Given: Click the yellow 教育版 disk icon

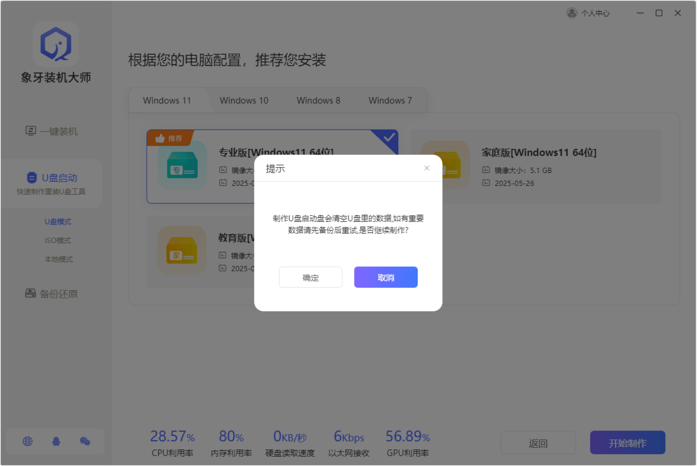Looking at the screenshot, I should [x=182, y=250].
